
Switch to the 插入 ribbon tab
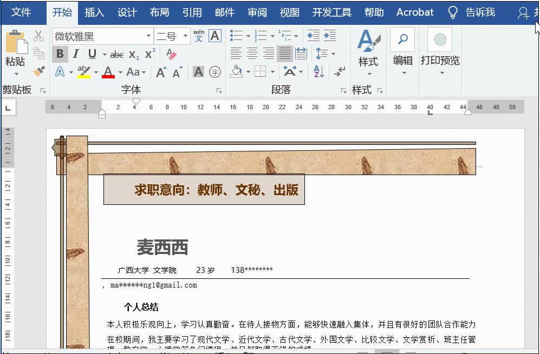tap(95, 12)
